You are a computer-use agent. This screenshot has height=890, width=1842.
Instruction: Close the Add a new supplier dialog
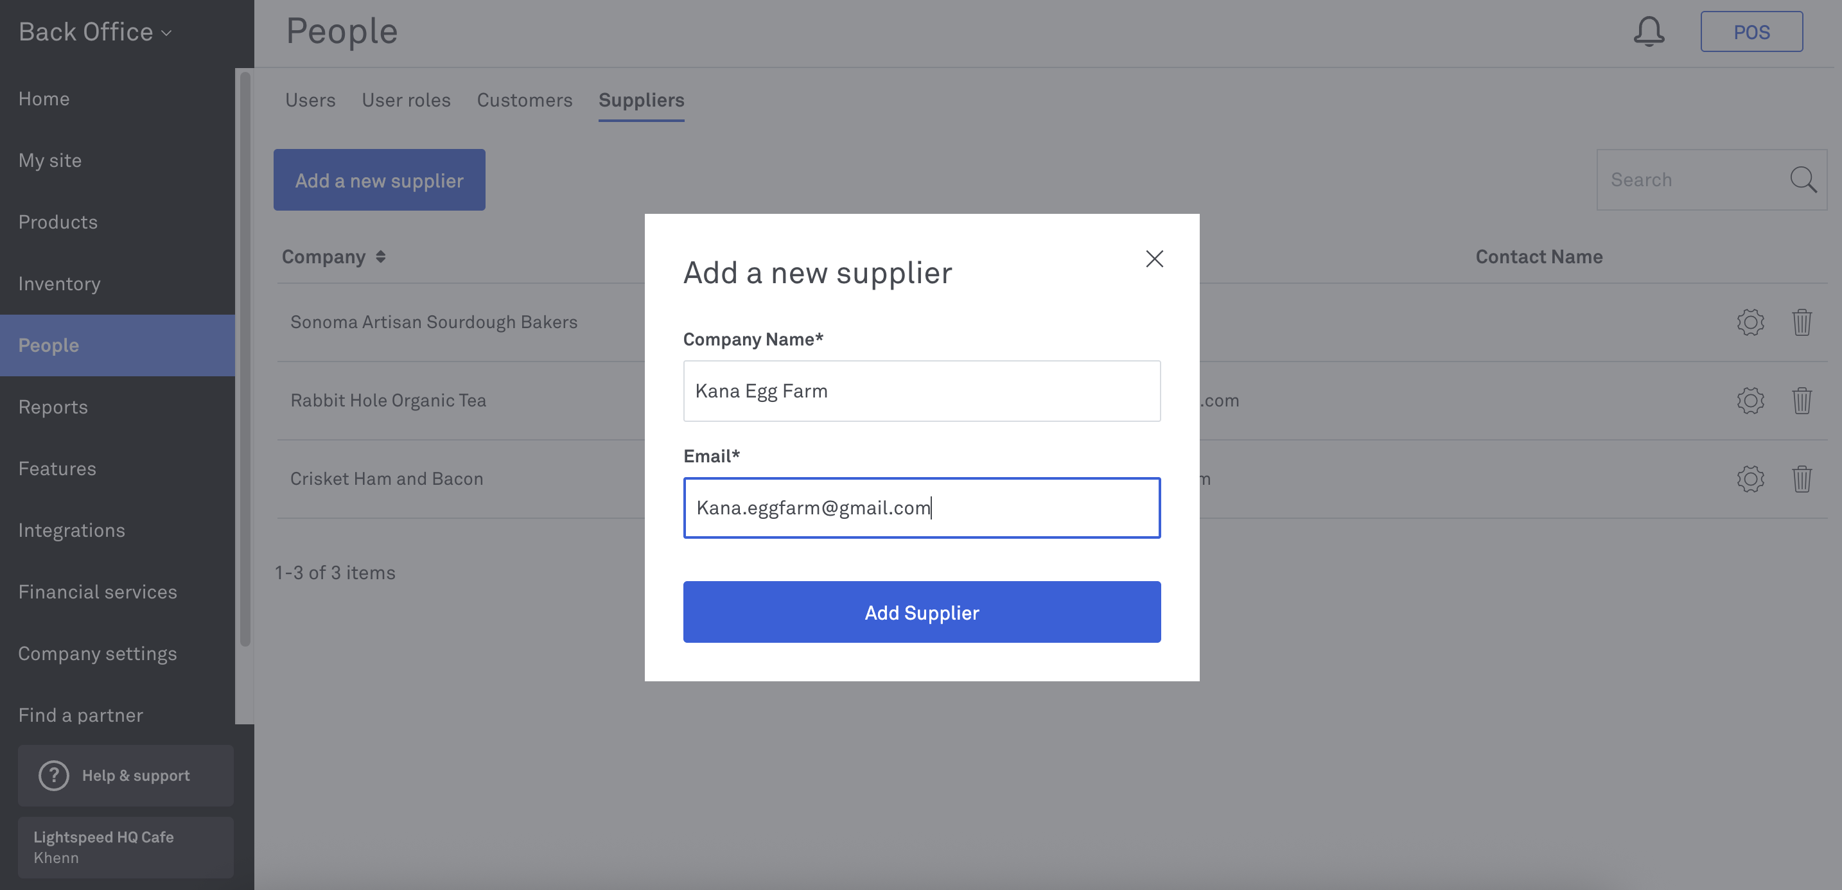click(1154, 259)
